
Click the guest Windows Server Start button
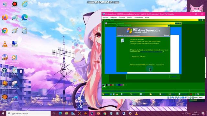tap(105, 94)
